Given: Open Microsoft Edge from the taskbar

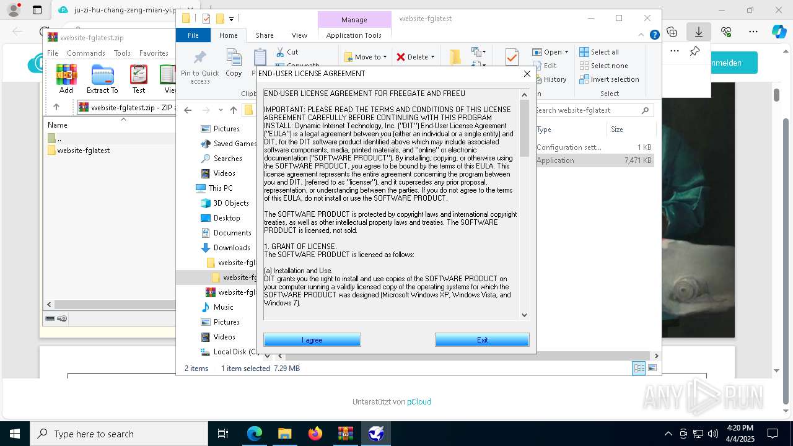Looking at the screenshot, I should tap(255, 434).
